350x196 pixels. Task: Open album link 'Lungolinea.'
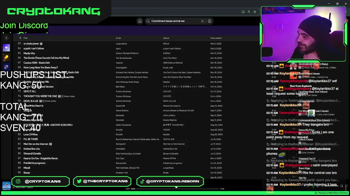point(168,168)
